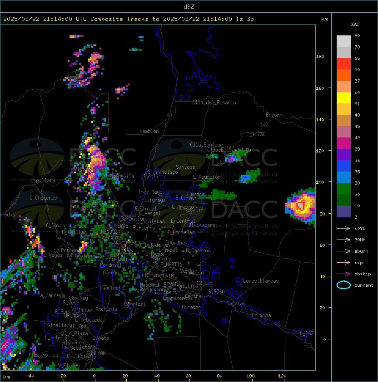
Task: Click the 'Divisadero' place label
Action: 202,225
